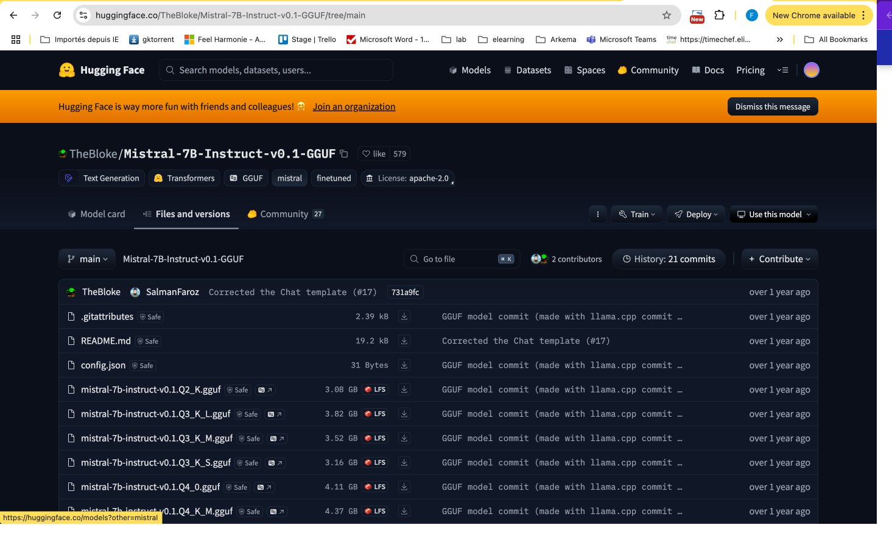Click Dismiss this message button

(773, 106)
